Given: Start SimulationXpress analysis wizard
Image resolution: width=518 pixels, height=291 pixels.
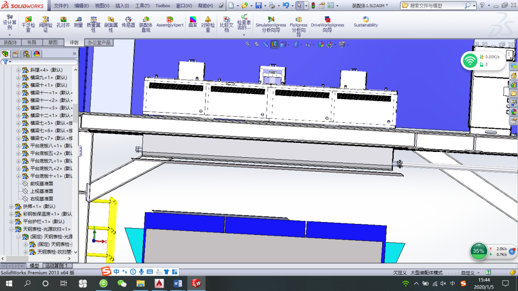Looking at the screenshot, I should click(x=271, y=23).
